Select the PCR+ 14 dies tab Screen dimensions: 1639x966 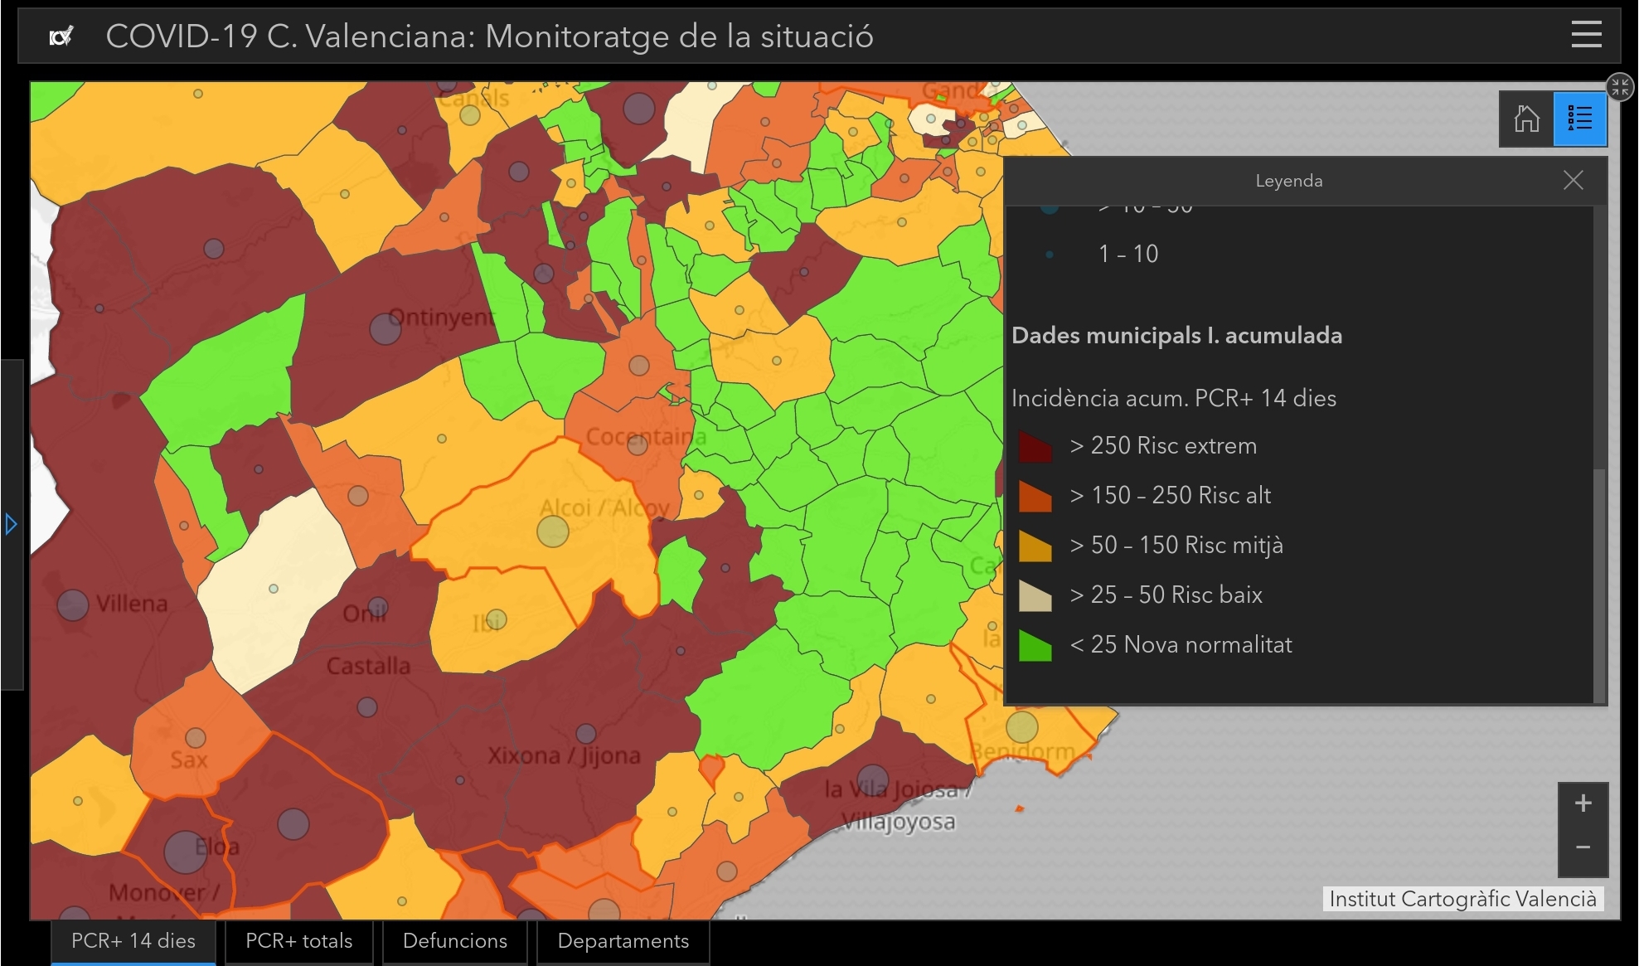tap(133, 941)
